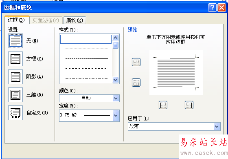This screenshot has height=159, width=228.
Task: Select the 无 (None) border setting icon
Action: point(15,41)
